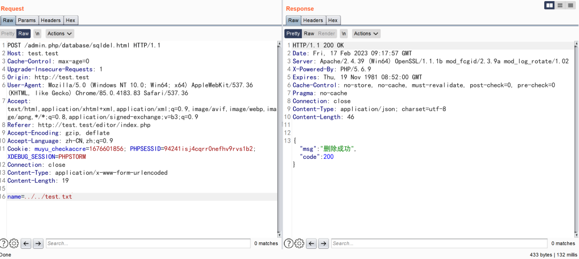Click PHPSESSID cookie value
This screenshot has height=259, width=579.
pos(208,149)
